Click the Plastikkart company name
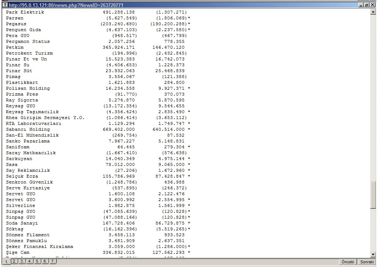378x267 pixels. tap(22, 83)
